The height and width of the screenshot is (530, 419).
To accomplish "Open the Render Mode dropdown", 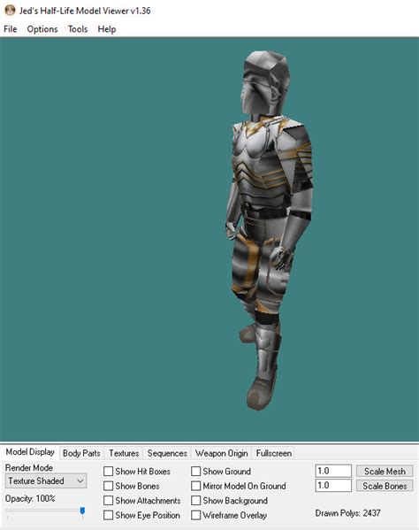I will (x=46, y=480).
